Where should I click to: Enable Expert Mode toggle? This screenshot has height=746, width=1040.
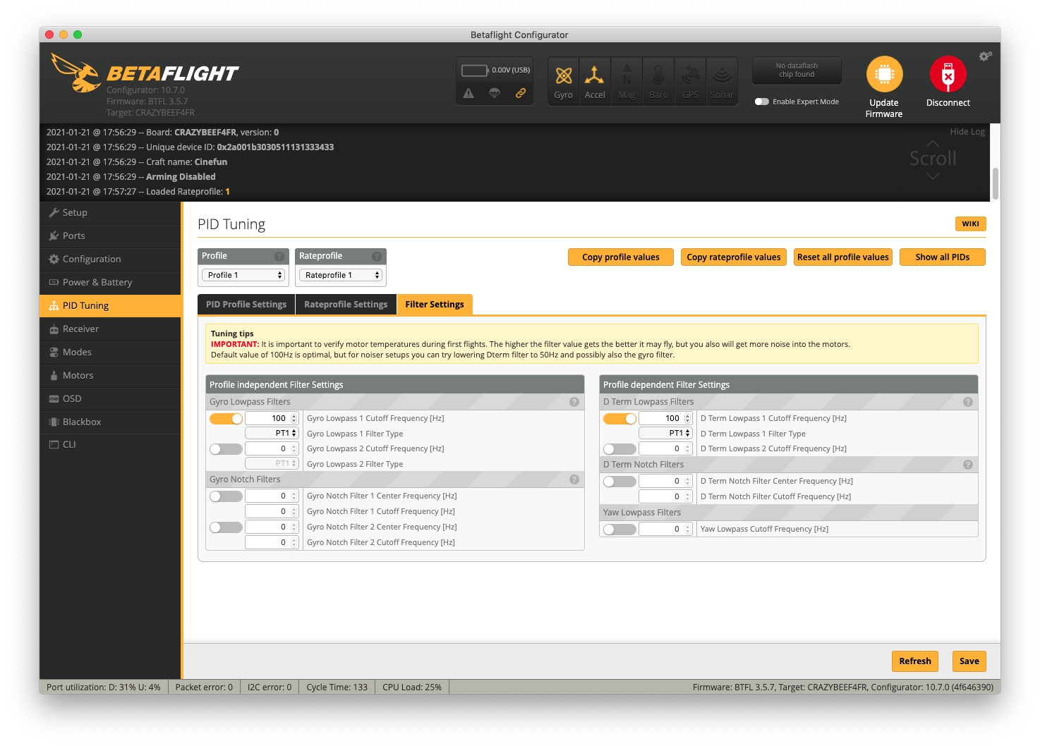[x=761, y=102]
